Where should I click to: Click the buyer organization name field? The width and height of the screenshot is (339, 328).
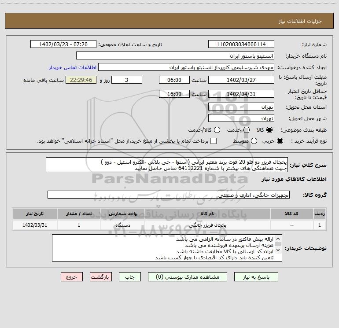pos(175,55)
